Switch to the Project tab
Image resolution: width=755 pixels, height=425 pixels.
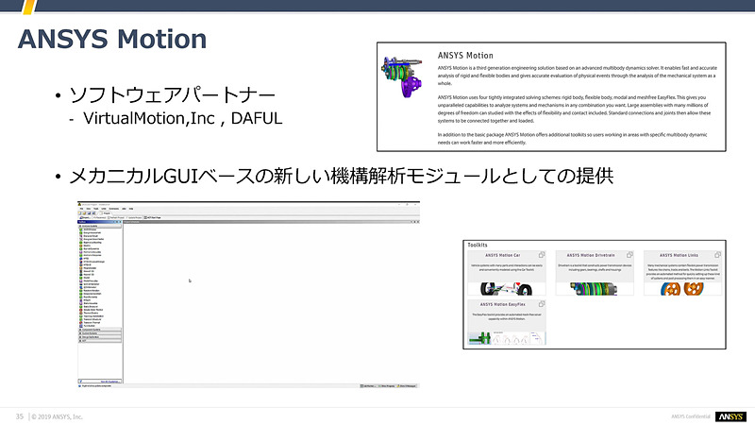pos(106,213)
